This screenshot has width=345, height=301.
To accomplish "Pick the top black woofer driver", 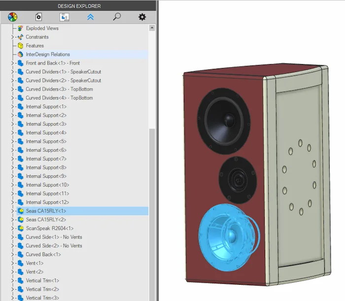I will pyautogui.click(x=224, y=121).
